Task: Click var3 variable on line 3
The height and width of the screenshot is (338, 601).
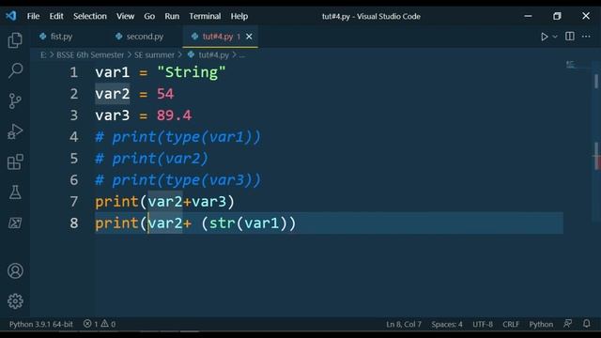Action: pyautogui.click(x=113, y=115)
